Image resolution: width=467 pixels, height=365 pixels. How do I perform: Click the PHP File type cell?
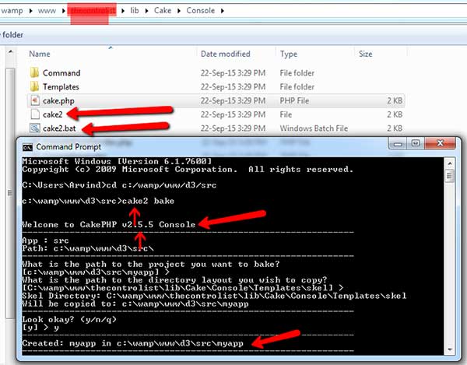pos(294,101)
